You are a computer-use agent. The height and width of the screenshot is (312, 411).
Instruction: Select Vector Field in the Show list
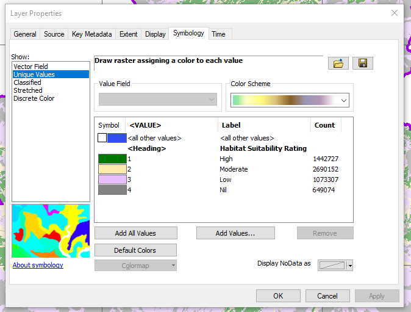point(51,67)
